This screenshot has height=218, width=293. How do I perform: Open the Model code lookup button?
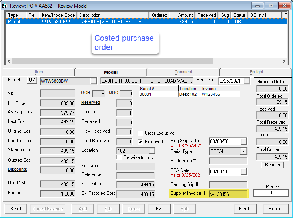[93, 81]
